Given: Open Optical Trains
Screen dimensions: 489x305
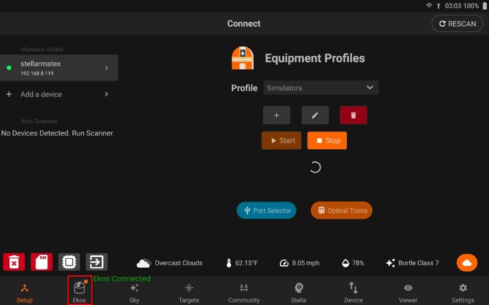Looking at the screenshot, I should 341,210.
